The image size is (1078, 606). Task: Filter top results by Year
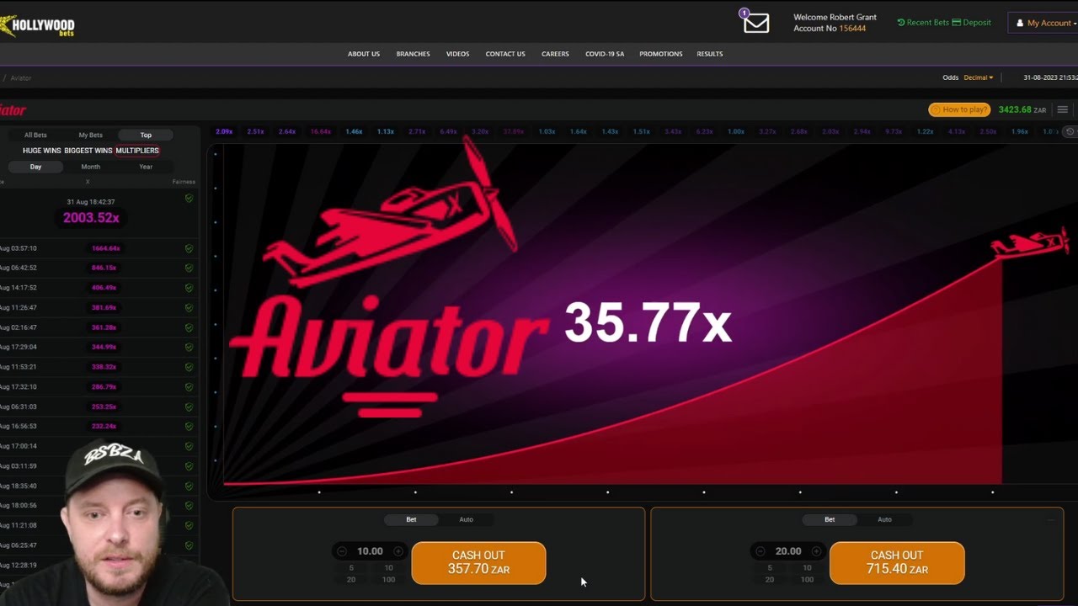click(146, 167)
